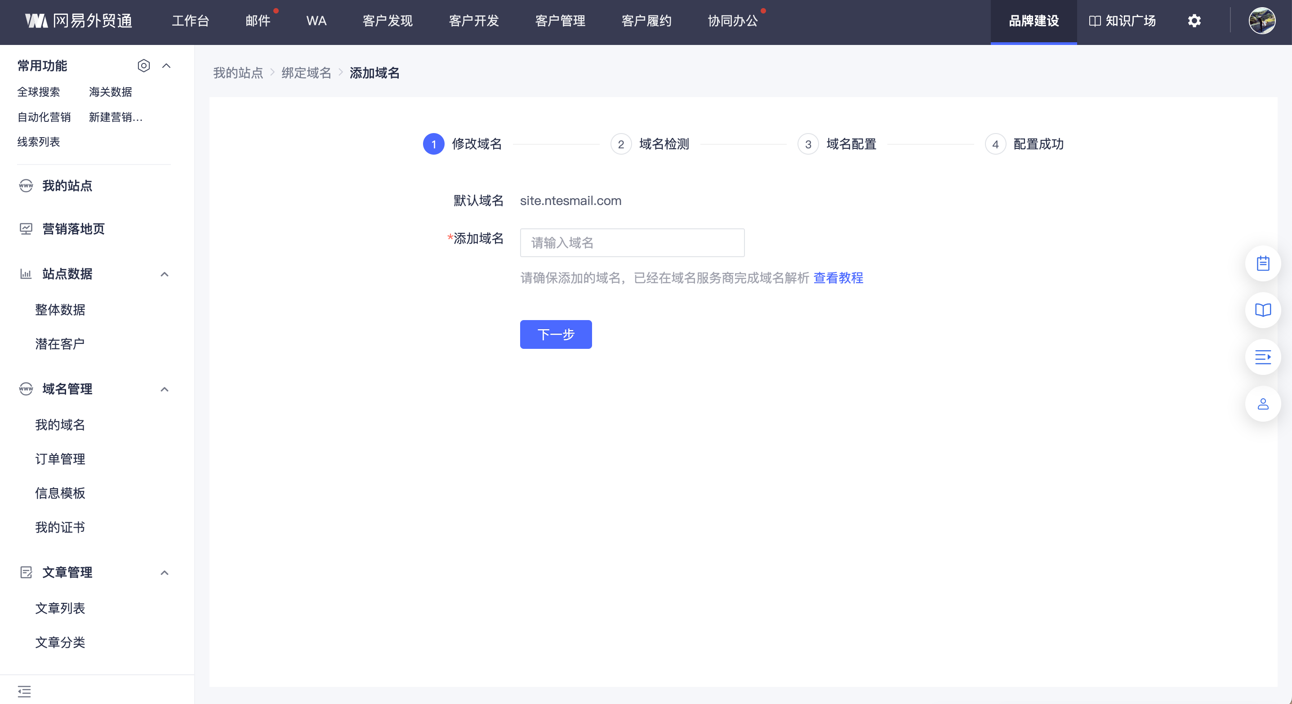Click the hexagon settings icon beside 常用功能
Image resolution: width=1292 pixels, height=704 pixels.
(143, 66)
